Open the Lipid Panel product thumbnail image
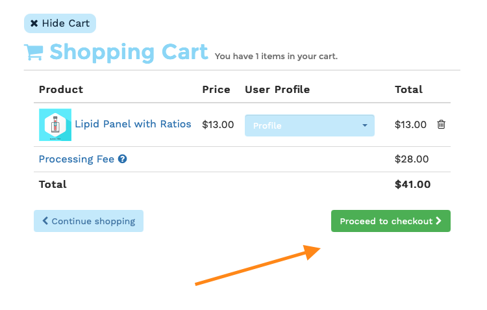 click(x=55, y=125)
